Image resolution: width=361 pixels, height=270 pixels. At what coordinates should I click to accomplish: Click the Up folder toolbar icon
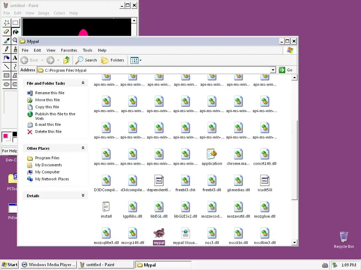67,60
